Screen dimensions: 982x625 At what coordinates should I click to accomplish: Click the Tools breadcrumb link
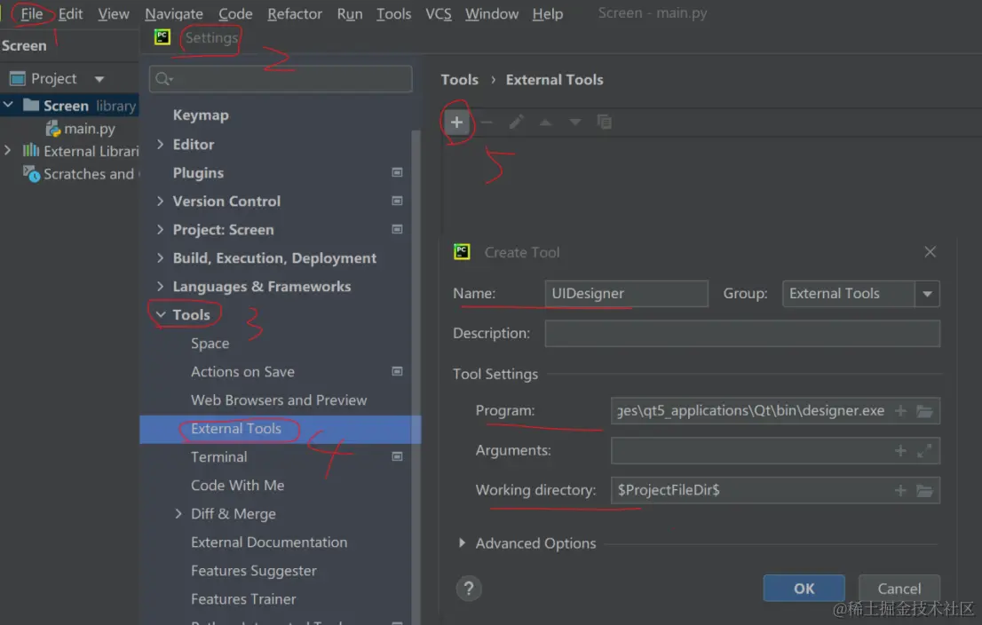(x=460, y=80)
